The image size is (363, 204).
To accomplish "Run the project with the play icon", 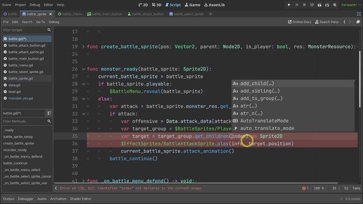I will click(289, 5).
